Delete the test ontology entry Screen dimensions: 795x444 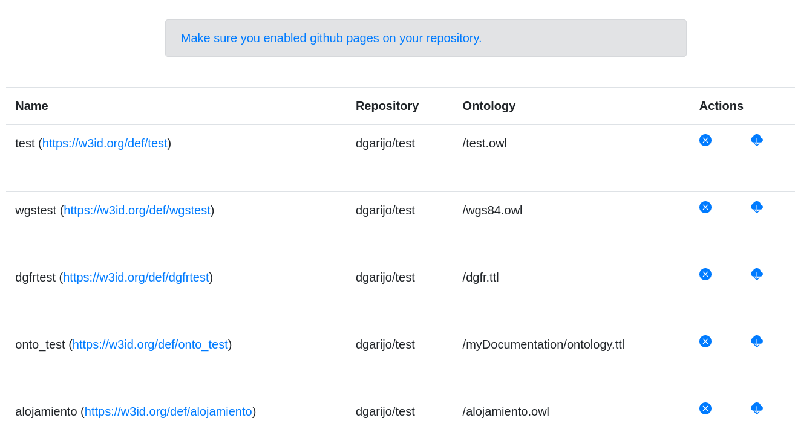[x=705, y=140]
